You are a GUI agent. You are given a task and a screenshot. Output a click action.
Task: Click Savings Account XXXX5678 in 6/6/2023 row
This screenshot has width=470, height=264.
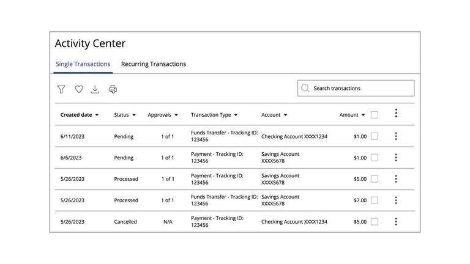click(280, 158)
